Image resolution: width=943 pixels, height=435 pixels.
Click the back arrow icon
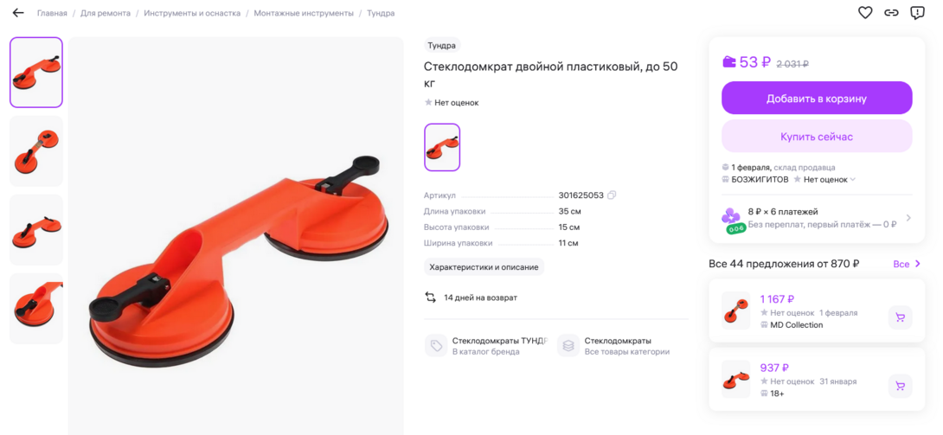(x=18, y=13)
